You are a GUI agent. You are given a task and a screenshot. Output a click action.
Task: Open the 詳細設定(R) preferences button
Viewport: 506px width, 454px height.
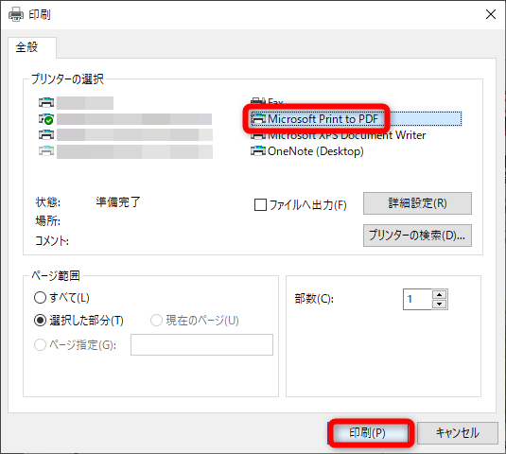(417, 203)
